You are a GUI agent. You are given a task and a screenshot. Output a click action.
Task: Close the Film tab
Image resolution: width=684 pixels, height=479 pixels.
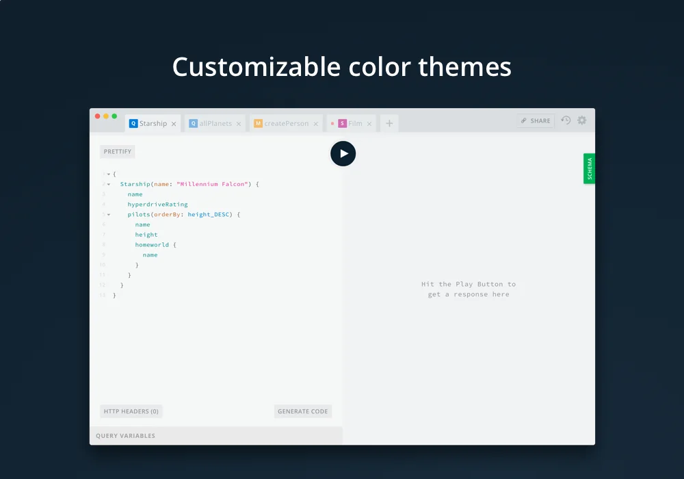(x=369, y=123)
